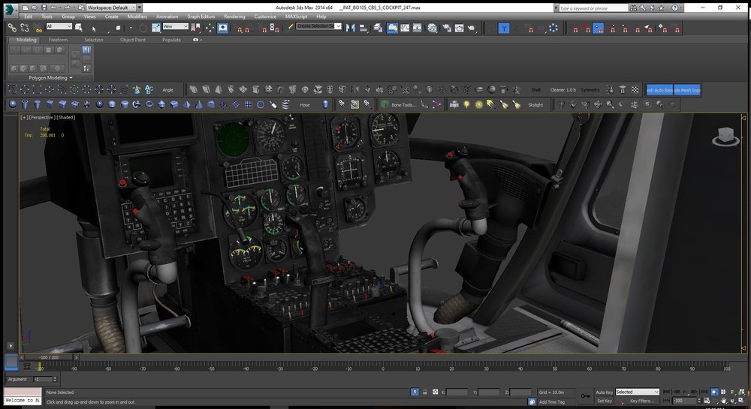Image resolution: width=751 pixels, height=409 pixels.
Task: Click the time slider showing -100 / 200
Action: 48,358
